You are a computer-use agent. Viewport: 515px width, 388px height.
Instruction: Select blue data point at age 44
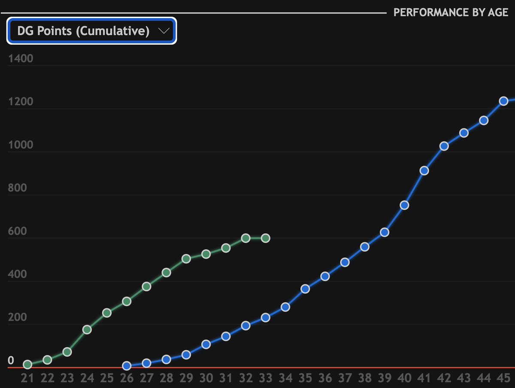tap(484, 120)
